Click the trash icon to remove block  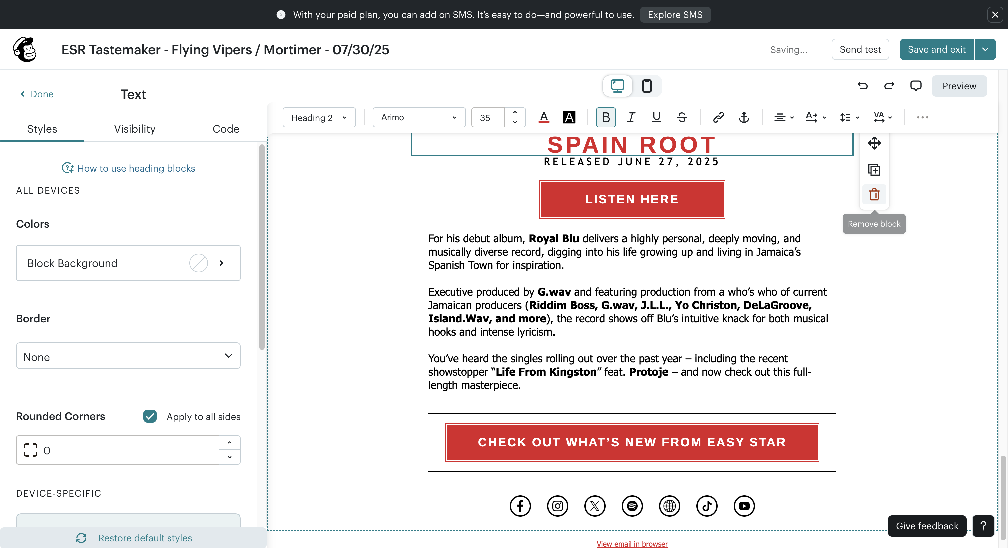(x=874, y=194)
